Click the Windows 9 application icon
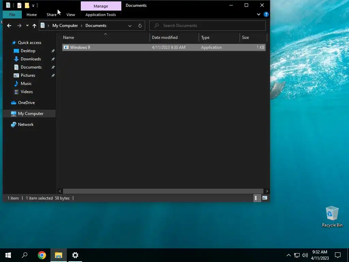This screenshot has height=262, width=349. click(x=66, y=47)
